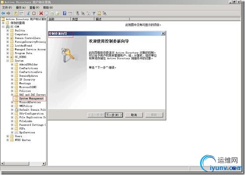
Task: Select the IP Security tree item
Action: (27, 79)
